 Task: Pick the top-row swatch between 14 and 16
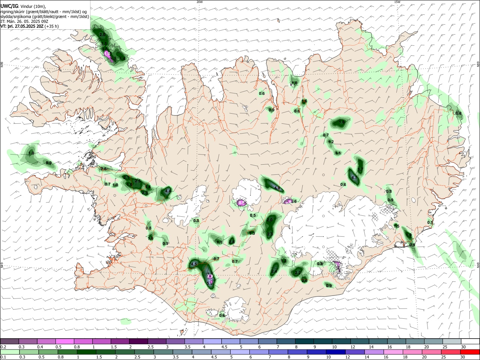coord(378,341)
